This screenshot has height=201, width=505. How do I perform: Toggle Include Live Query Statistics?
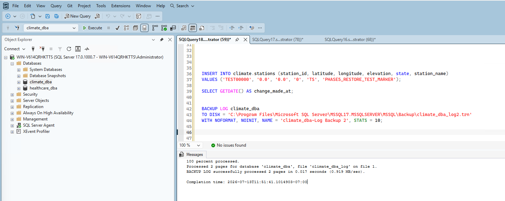(164, 28)
